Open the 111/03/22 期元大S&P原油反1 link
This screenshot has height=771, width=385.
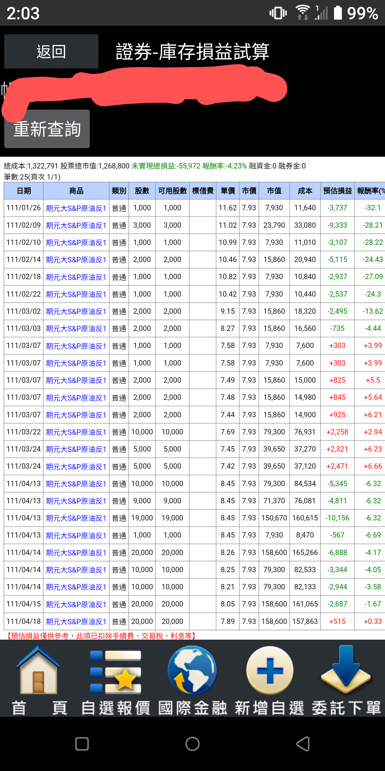tap(76, 432)
